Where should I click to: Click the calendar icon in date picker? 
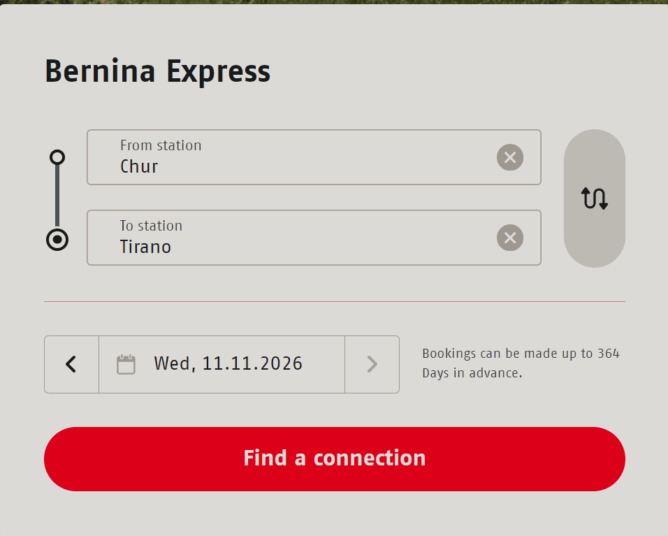[x=126, y=364]
